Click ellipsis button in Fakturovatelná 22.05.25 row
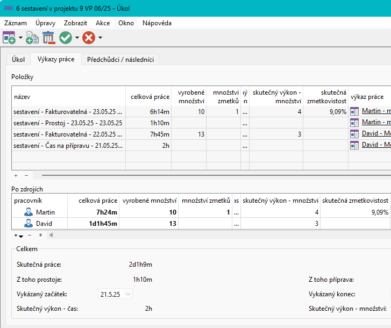391x328 pixels. 245,134
